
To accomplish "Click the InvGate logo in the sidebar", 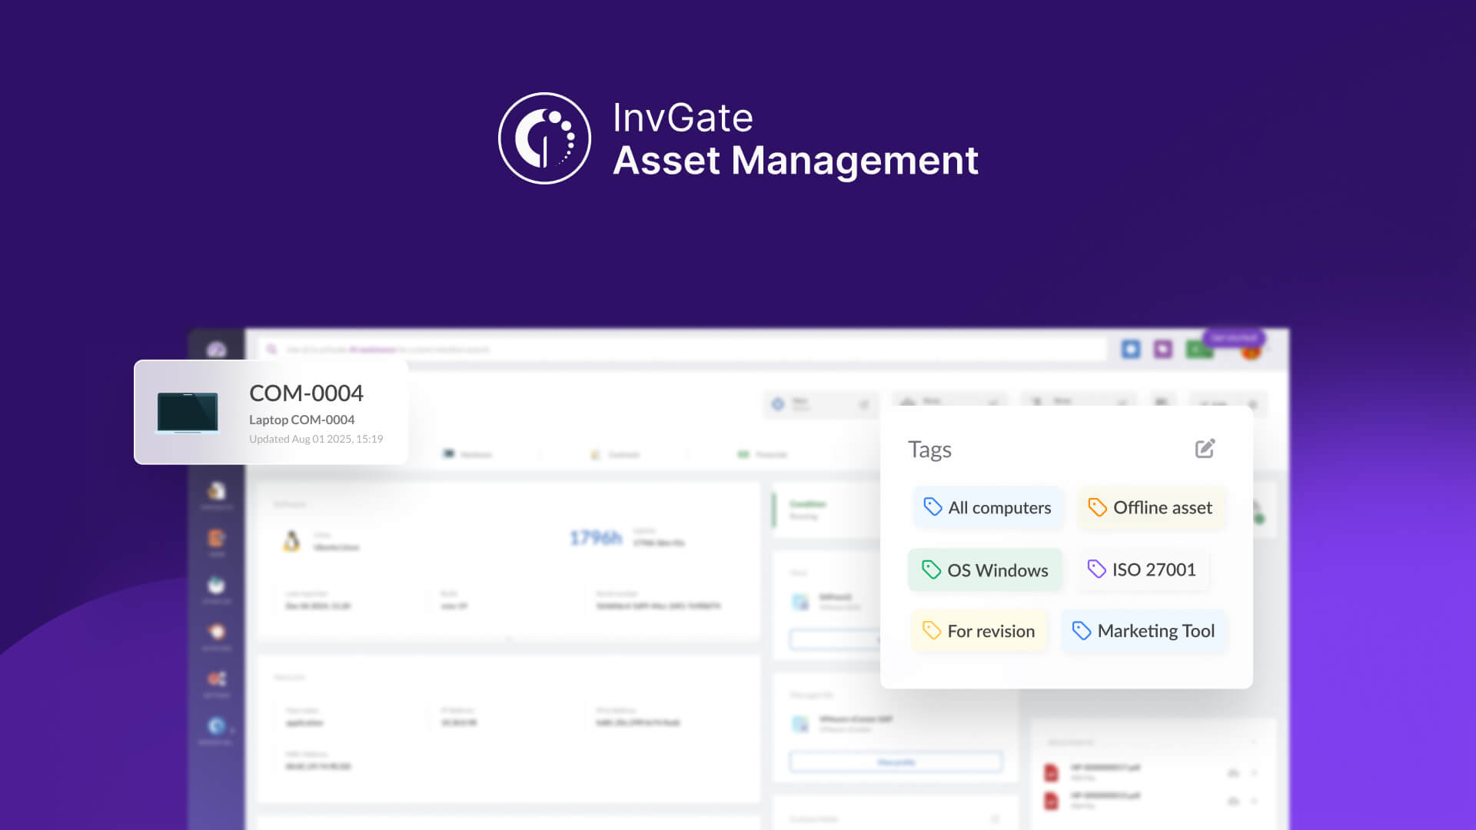I will tap(218, 348).
